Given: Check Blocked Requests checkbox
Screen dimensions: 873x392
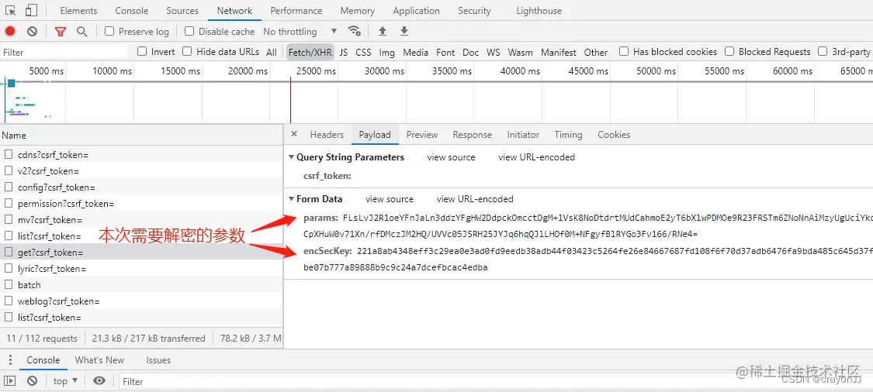Looking at the screenshot, I should (x=729, y=51).
